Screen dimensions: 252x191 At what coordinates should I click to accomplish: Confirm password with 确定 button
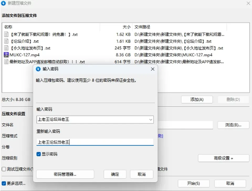pyautogui.click(x=115, y=174)
